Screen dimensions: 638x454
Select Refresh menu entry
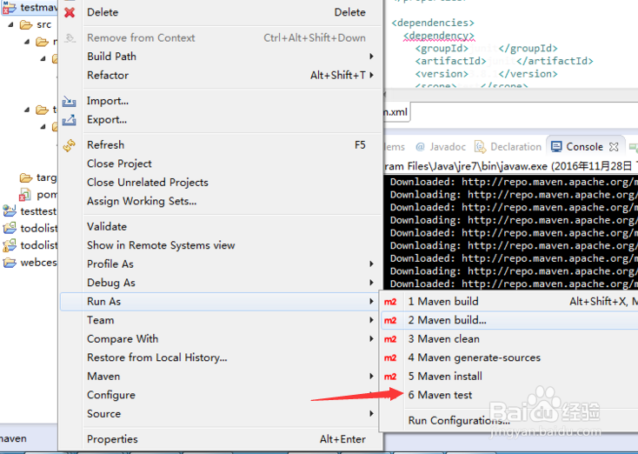click(x=220, y=145)
